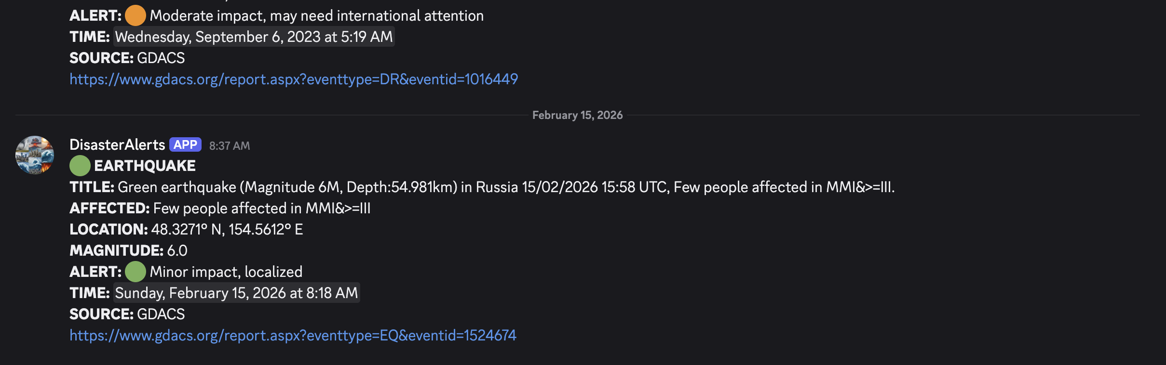1166x365 pixels.
Task: Click the green circle next to EARTHQUAKE
Action: click(x=80, y=166)
